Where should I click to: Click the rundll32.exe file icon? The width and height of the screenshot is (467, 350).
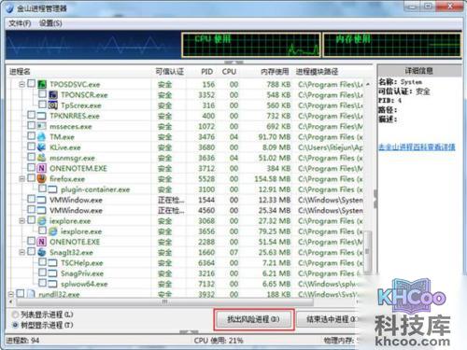[31, 294]
